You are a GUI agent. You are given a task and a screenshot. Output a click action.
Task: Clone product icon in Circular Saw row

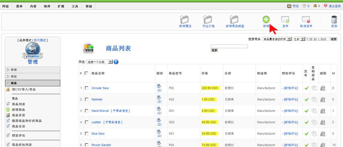coord(314,88)
